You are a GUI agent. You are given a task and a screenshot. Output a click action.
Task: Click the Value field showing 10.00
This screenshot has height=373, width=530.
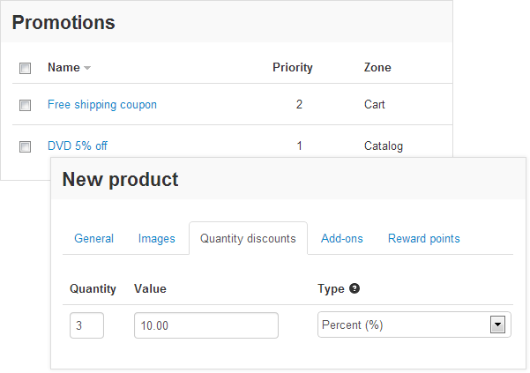point(206,325)
